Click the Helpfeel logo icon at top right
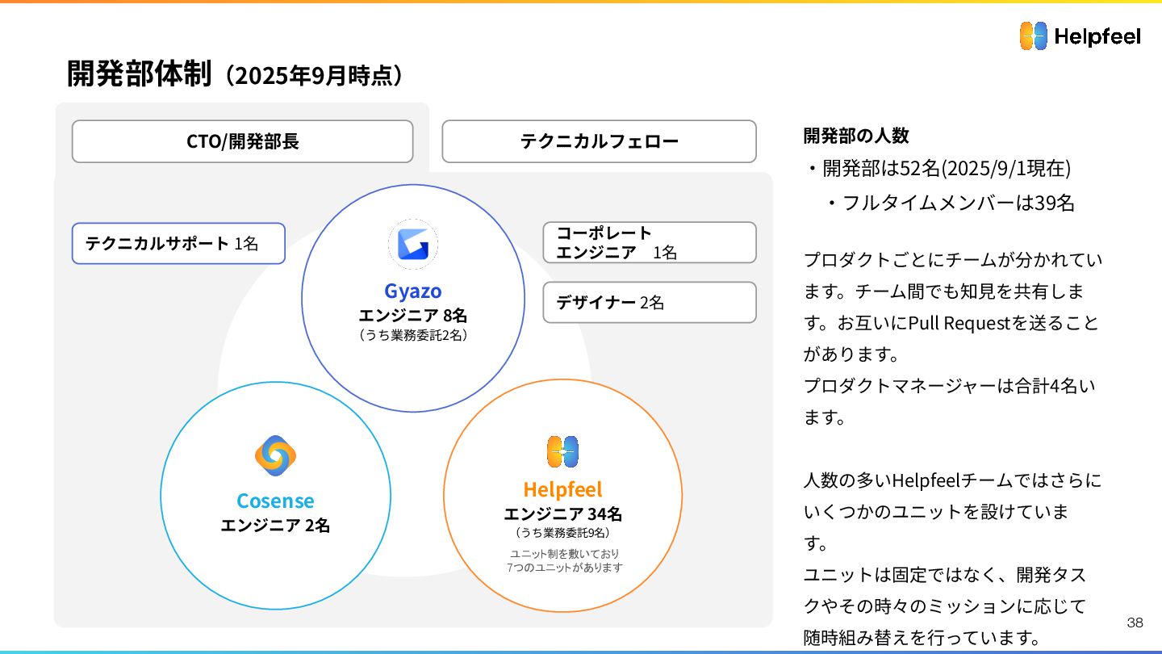The height and width of the screenshot is (654, 1162). click(x=1033, y=36)
